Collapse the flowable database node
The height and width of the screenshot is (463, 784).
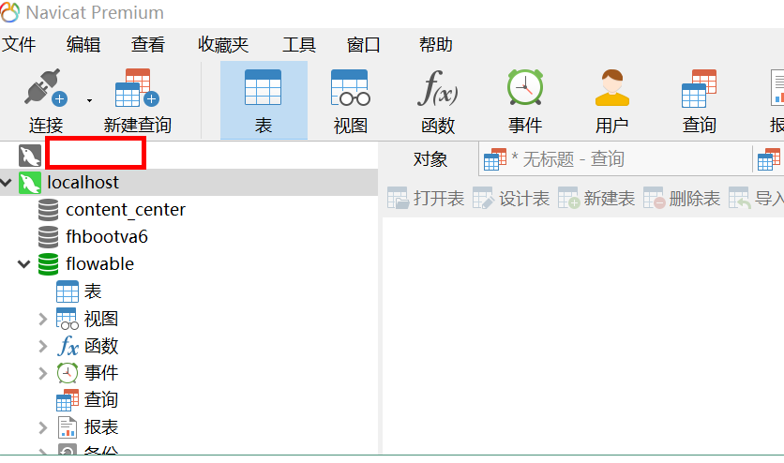click(24, 263)
